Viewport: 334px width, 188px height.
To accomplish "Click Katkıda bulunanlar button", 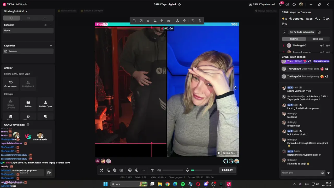I will click(x=302, y=32).
